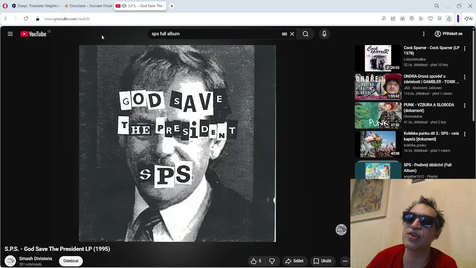Open the edit/pinboard icon in address bar
Screen dimensions: 476x268
pyautogui.click(x=393, y=19)
